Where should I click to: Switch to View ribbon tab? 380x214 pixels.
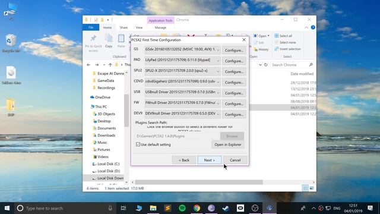click(x=139, y=27)
